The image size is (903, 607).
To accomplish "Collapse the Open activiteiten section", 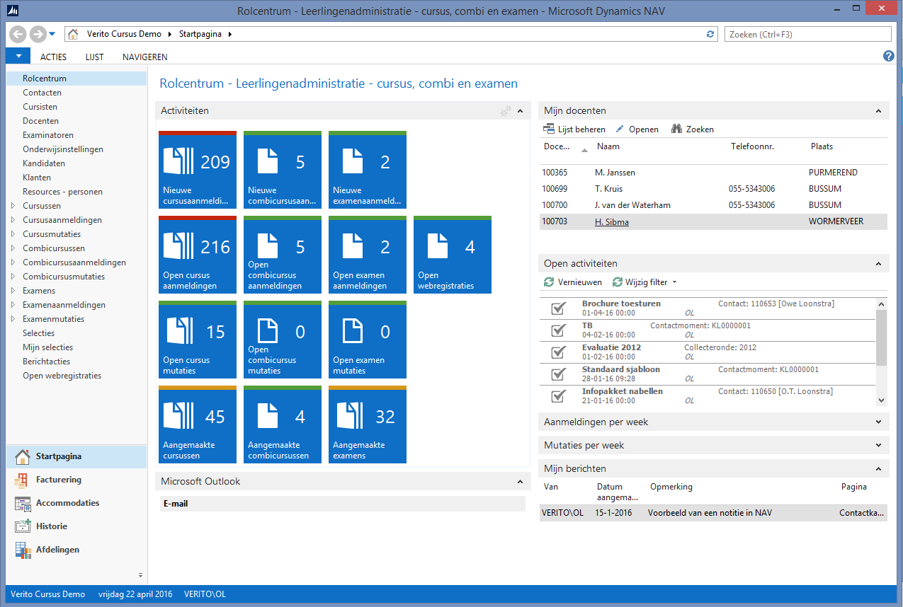I will click(x=878, y=264).
